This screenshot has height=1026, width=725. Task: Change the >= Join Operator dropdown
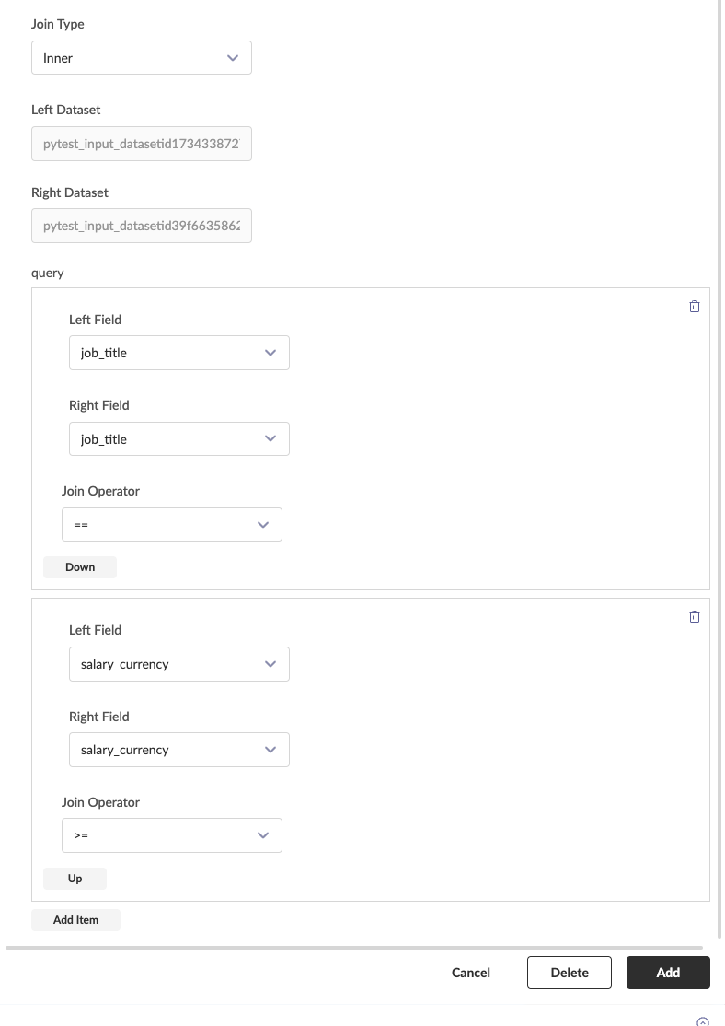(172, 835)
